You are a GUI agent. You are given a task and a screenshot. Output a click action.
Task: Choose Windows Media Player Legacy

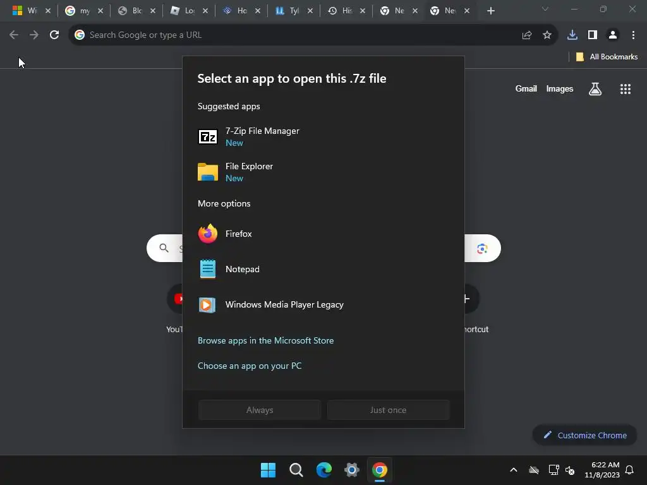323,305
